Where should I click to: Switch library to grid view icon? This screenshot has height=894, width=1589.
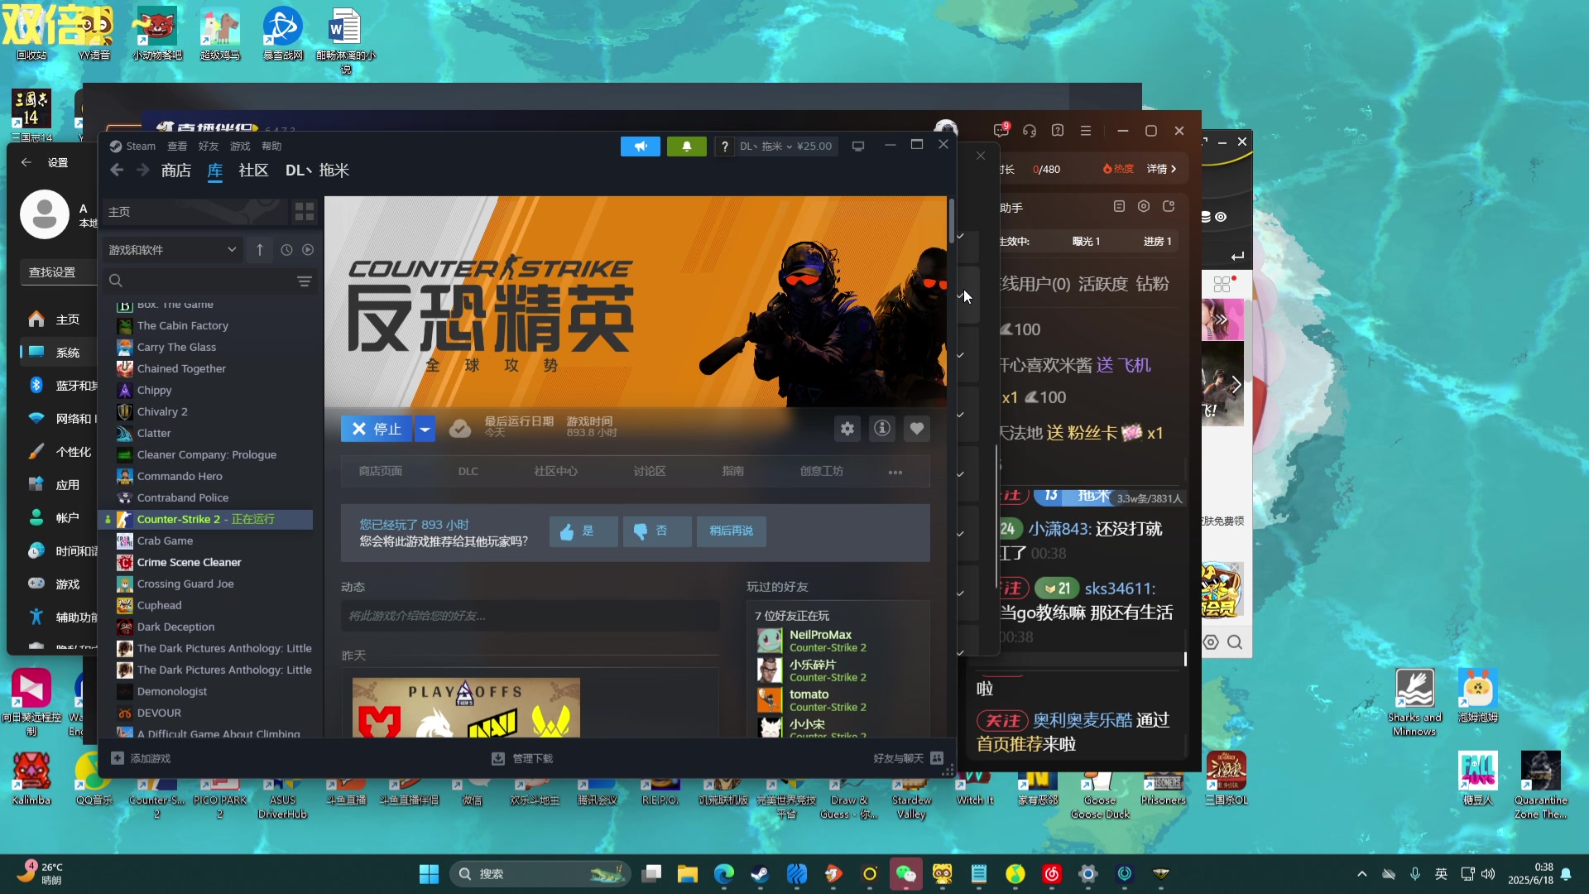tap(305, 212)
